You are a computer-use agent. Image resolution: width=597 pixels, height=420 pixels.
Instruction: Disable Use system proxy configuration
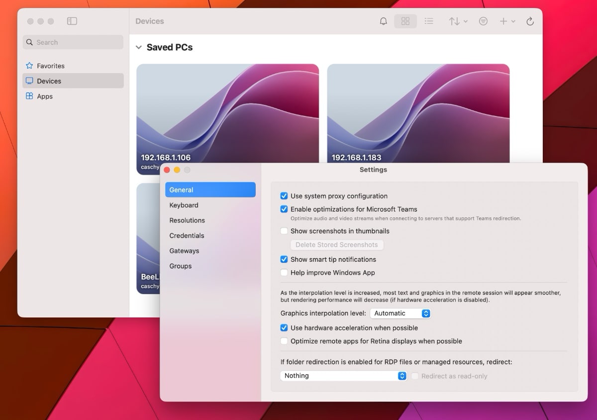click(284, 196)
